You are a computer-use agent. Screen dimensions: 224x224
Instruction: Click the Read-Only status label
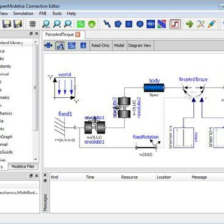(100, 45)
